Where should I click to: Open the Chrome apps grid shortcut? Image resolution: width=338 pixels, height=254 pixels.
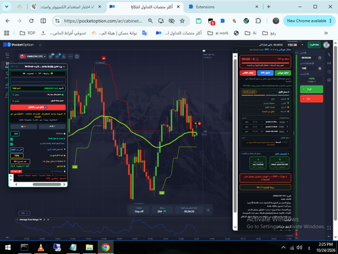coord(7,33)
